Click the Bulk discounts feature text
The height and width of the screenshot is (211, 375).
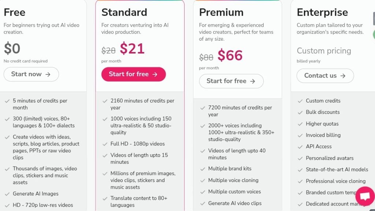pos(323,112)
